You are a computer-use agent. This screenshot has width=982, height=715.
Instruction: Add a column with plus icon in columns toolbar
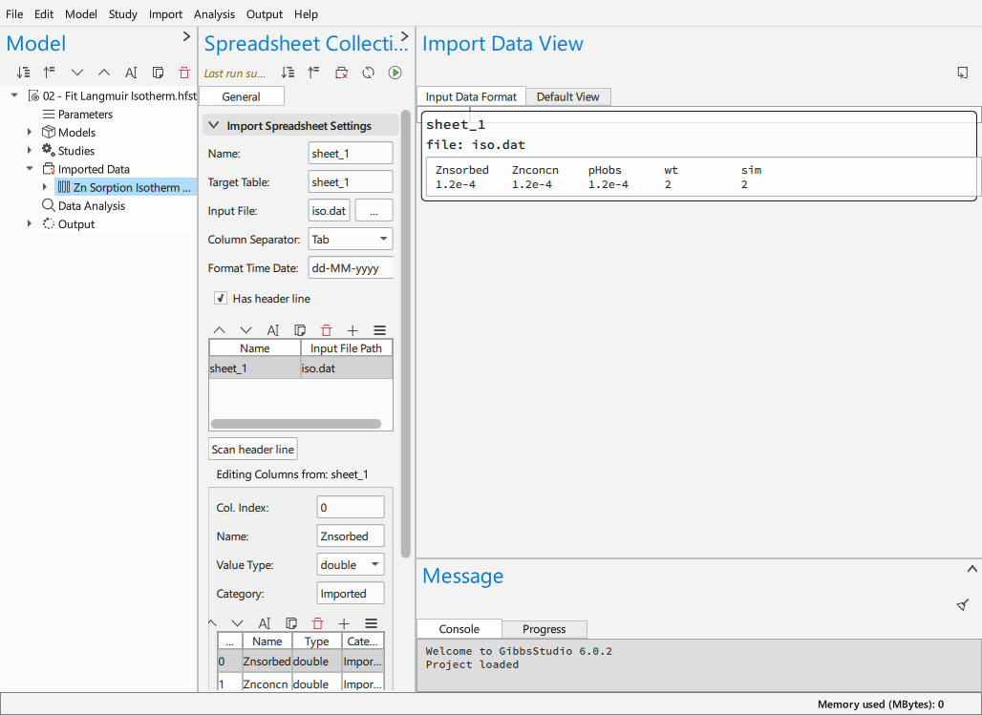[344, 623]
